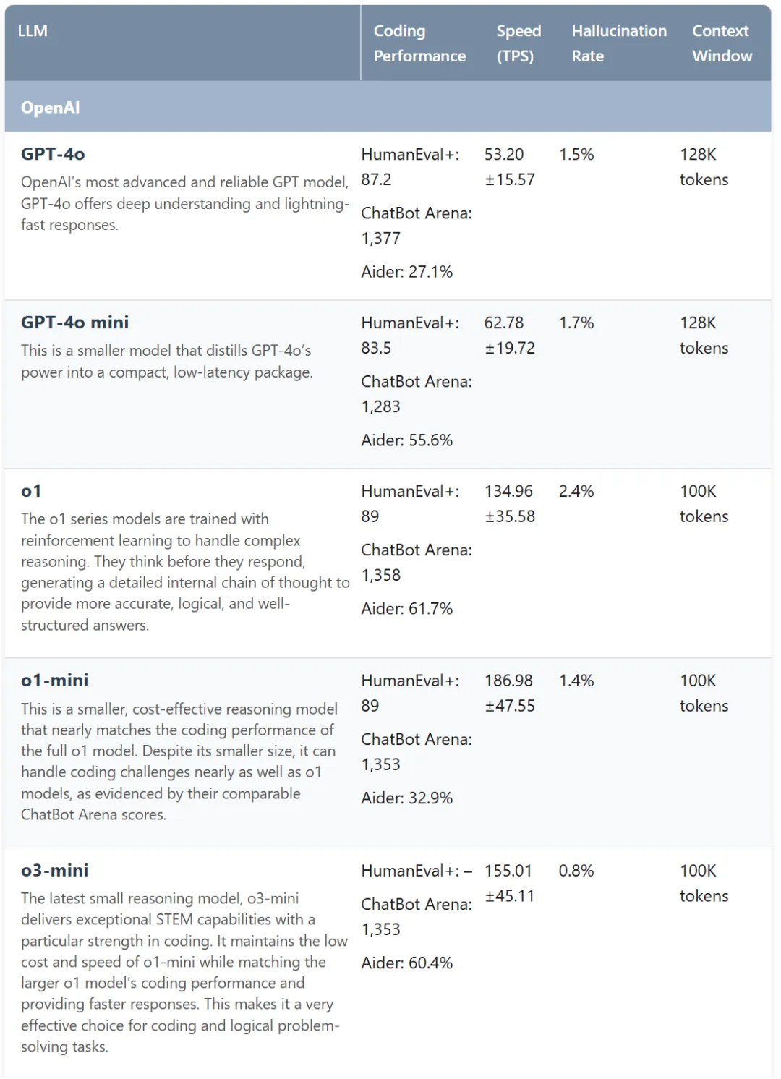Select the Hallucination Rate column header
The height and width of the screenshot is (1079, 781).
(619, 43)
